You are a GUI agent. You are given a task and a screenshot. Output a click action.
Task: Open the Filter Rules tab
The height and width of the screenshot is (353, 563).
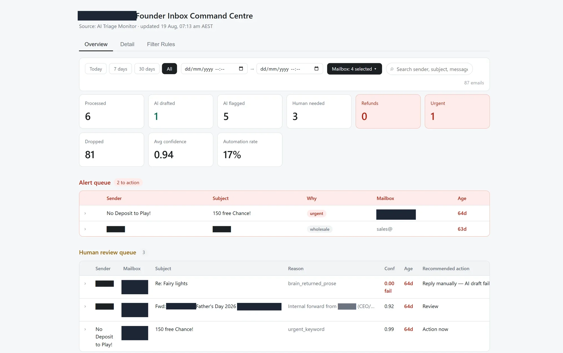tap(161, 44)
